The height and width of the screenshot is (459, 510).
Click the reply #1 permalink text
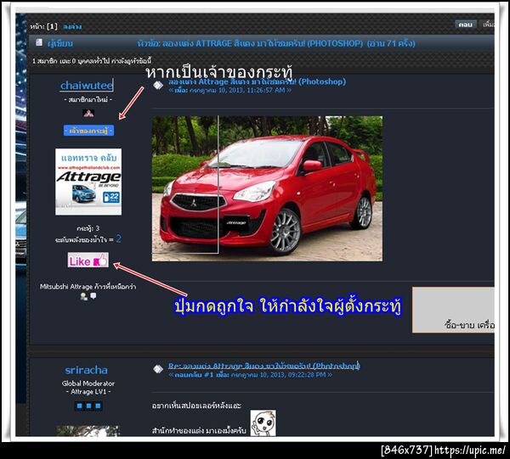click(x=250, y=375)
